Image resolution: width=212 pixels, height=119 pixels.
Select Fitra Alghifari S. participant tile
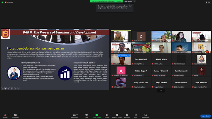point(141,59)
